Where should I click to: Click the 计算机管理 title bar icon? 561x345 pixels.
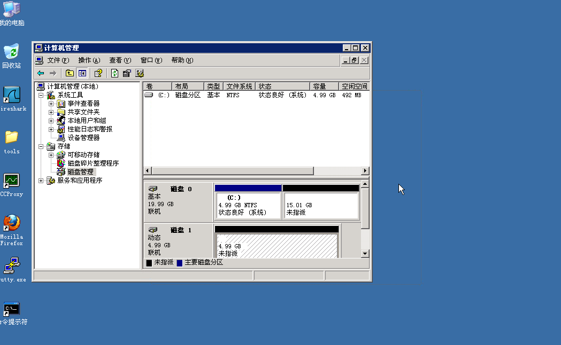39,48
